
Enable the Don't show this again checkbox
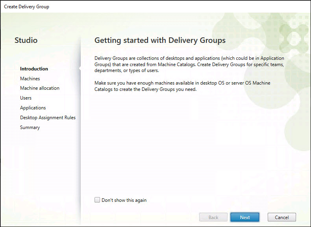[x=97, y=200]
